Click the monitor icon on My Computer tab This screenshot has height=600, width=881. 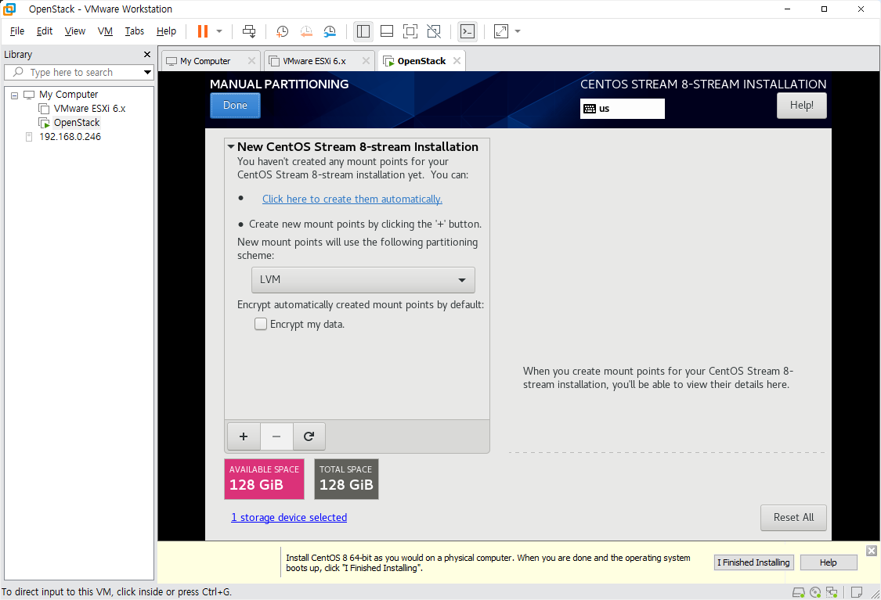pos(172,61)
